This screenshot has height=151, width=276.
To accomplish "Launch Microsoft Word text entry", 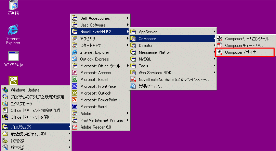I will 93,107.
